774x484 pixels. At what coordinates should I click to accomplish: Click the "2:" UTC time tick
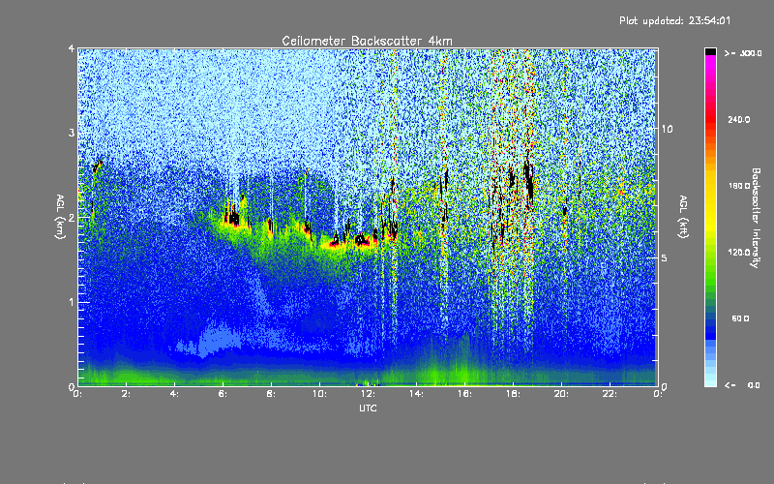[126, 394]
